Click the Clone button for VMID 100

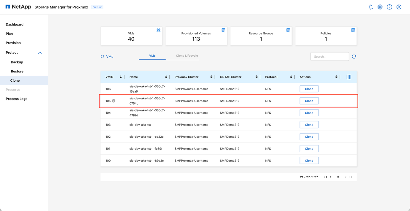coord(309,160)
